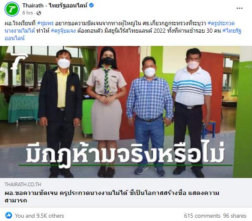Click the THAIRATH.CO.TH source domain
252x221 pixels.
(x=23, y=185)
